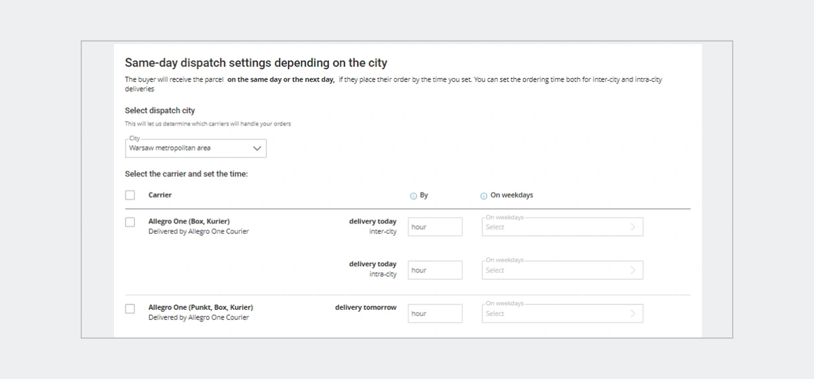Click the Carrier column header label
The height and width of the screenshot is (379, 814).
tap(160, 195)
